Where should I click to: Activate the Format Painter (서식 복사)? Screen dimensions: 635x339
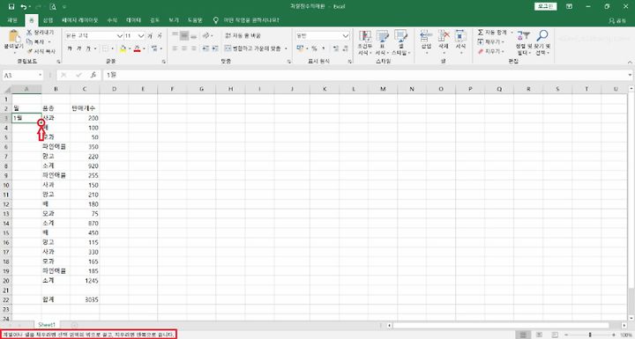(x=41, y=51)
